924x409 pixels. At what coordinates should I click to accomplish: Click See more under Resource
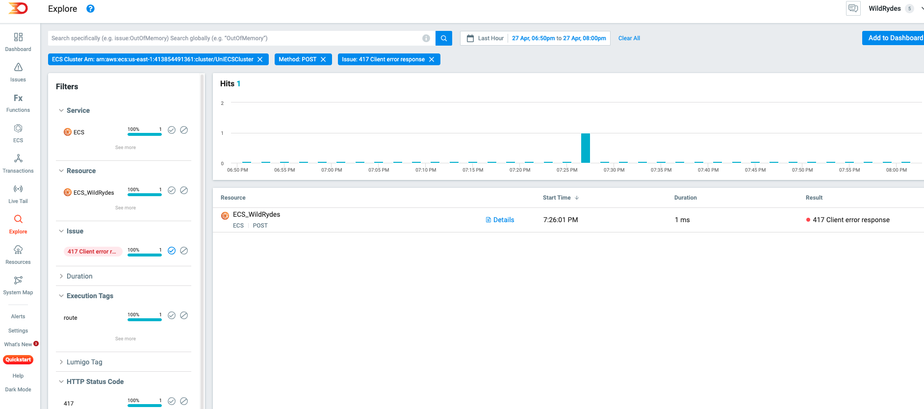[x=126, y=207]
